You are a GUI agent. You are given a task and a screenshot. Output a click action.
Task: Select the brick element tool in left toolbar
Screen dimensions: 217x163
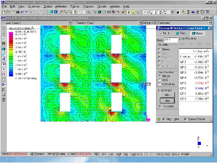pos(3,49)
